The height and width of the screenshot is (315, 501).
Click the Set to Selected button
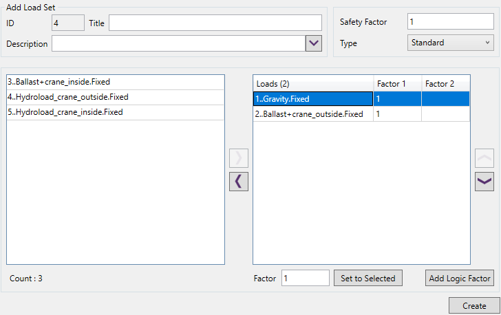coord(368,279)
